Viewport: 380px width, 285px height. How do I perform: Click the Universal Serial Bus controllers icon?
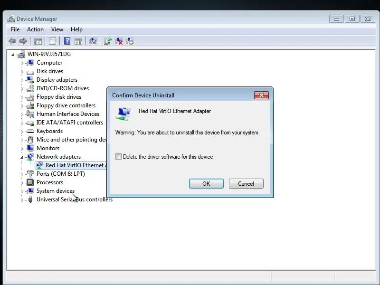(30, 199)
